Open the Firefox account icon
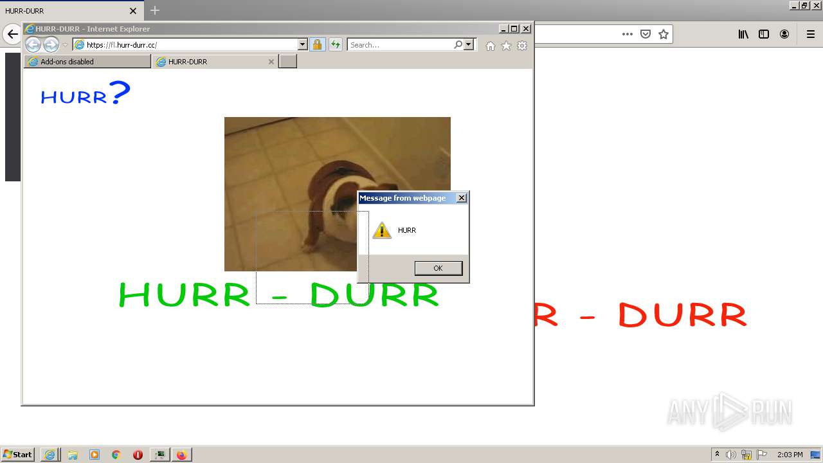 [784, 34]
